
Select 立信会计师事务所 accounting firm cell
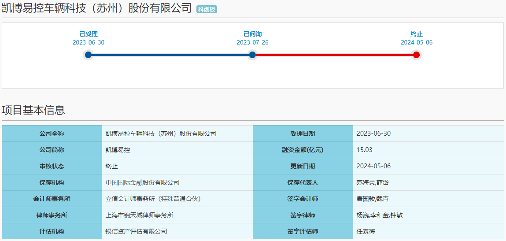(153, 199)
